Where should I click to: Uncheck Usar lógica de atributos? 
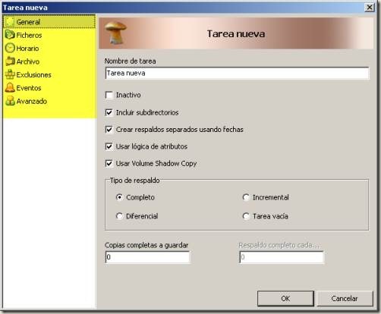(109, 146)
